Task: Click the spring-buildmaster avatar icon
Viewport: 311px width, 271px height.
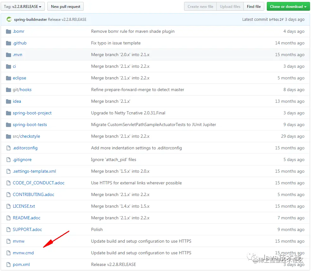Action: coord(9,20)
